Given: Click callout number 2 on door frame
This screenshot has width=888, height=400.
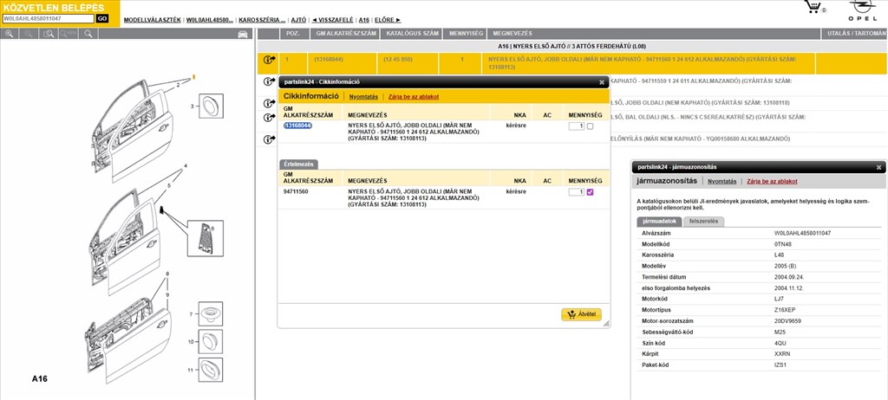Looking at the screenshot, I should click(178, 86).
